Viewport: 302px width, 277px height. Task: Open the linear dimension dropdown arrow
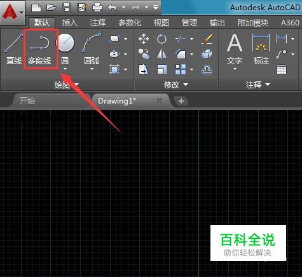[292, 39]
